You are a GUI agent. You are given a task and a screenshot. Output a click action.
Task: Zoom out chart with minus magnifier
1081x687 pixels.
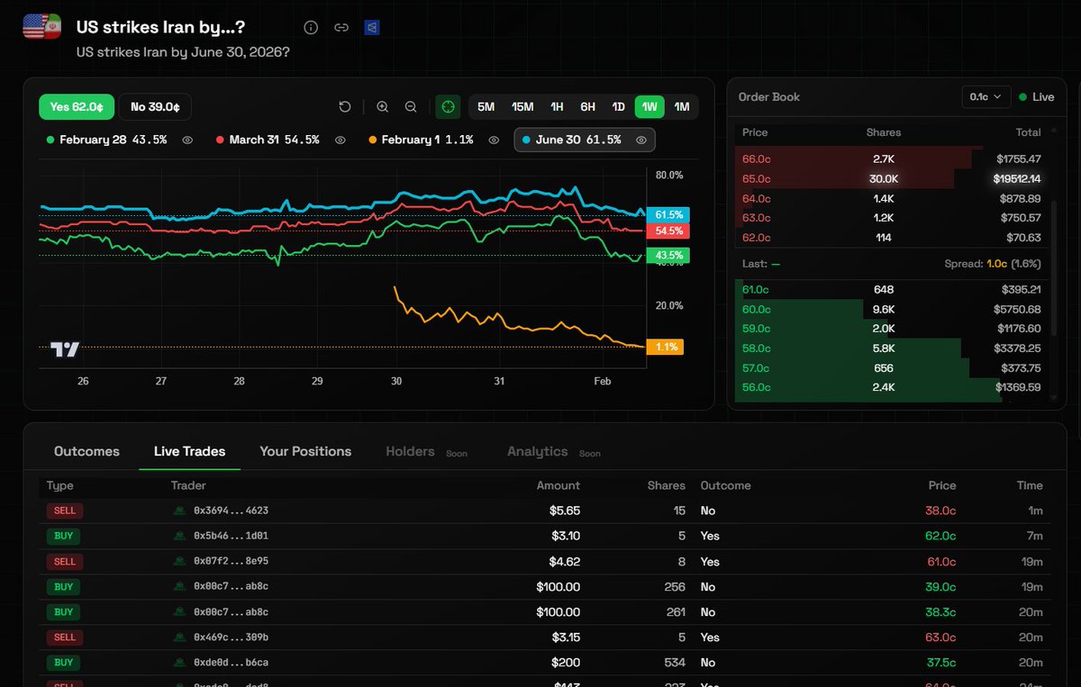[411, 107]
